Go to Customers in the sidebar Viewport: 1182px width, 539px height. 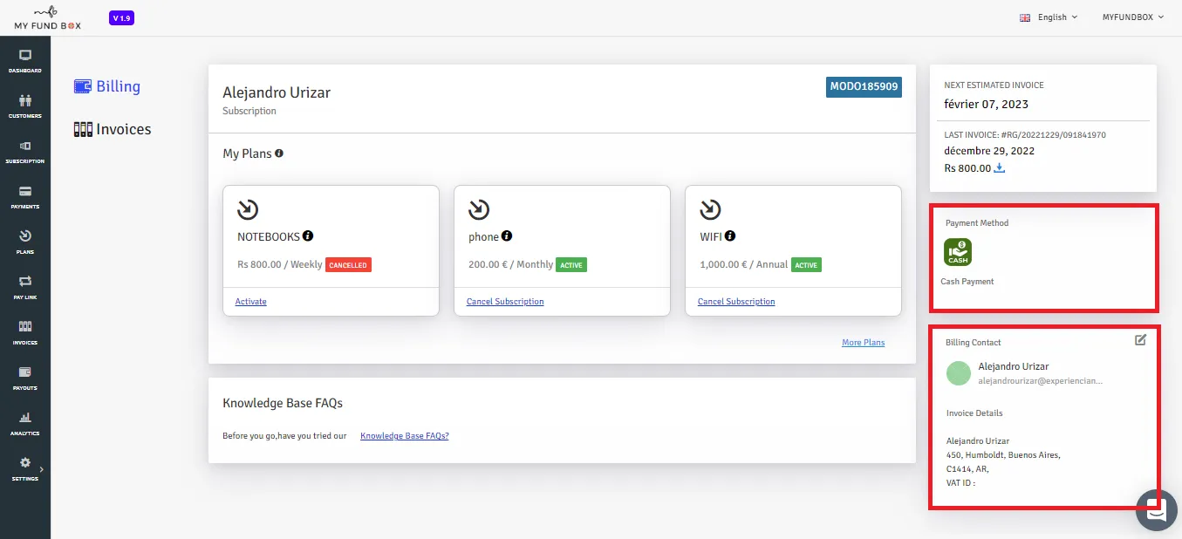point(24,106)
